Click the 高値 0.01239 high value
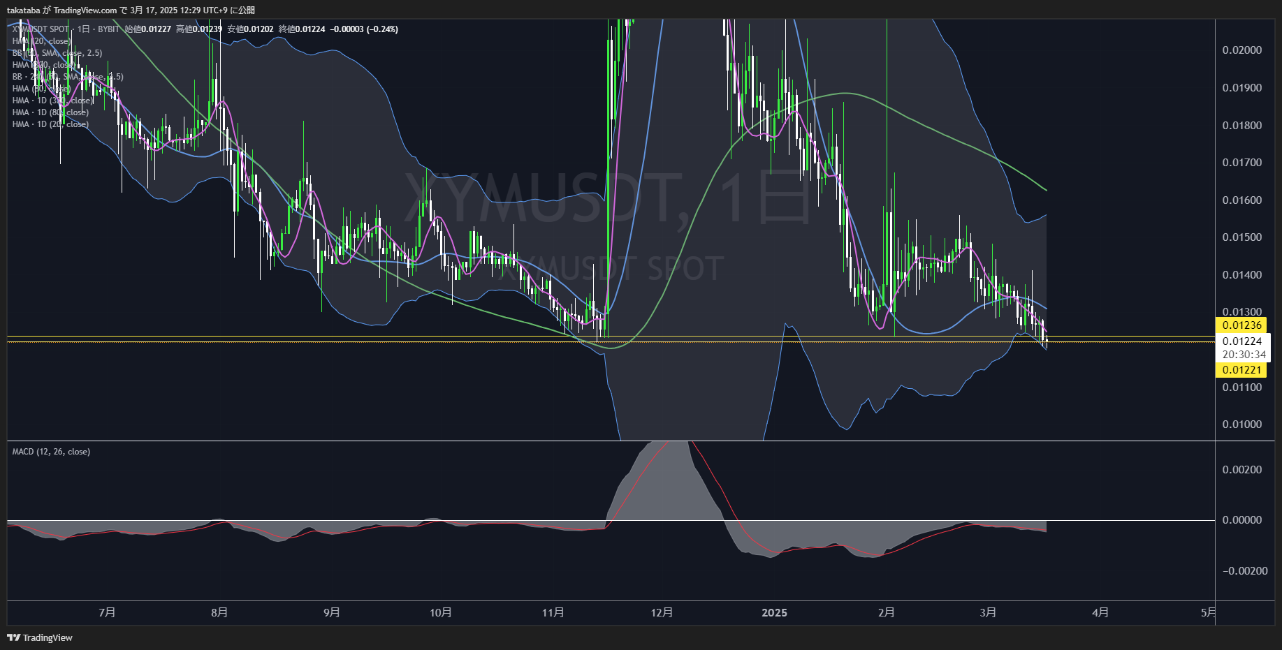The height and width of the screenshot is (650, 1282). [x=199, y=29]
